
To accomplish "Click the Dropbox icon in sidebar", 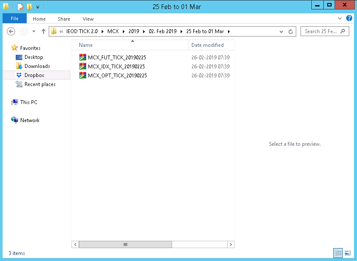I will pyautogui.click(x=19, y=75).
